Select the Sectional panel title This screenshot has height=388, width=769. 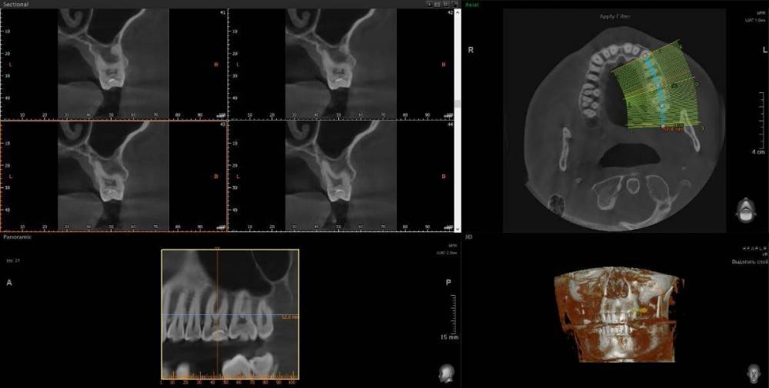(x=15, y=5)
